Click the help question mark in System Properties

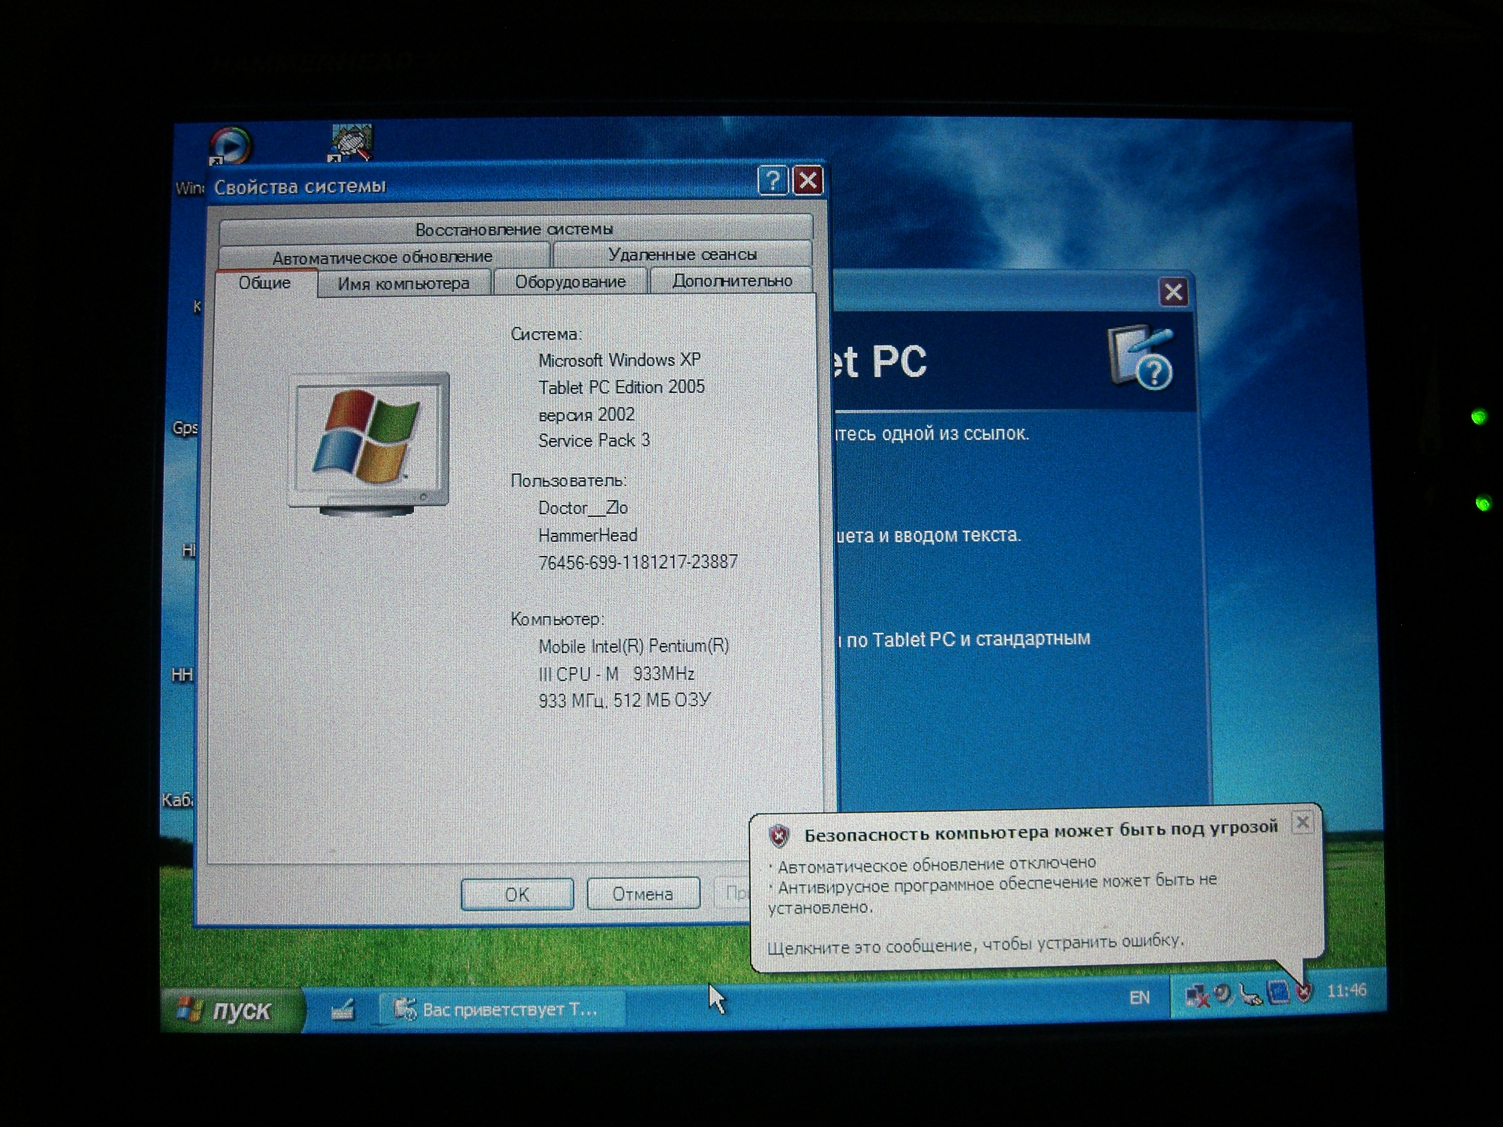pyautogui.click(x=772, y=180)
